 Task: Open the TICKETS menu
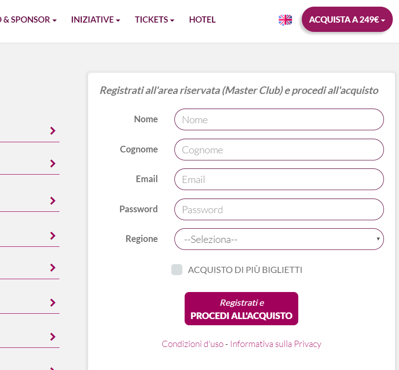point(154,19)
